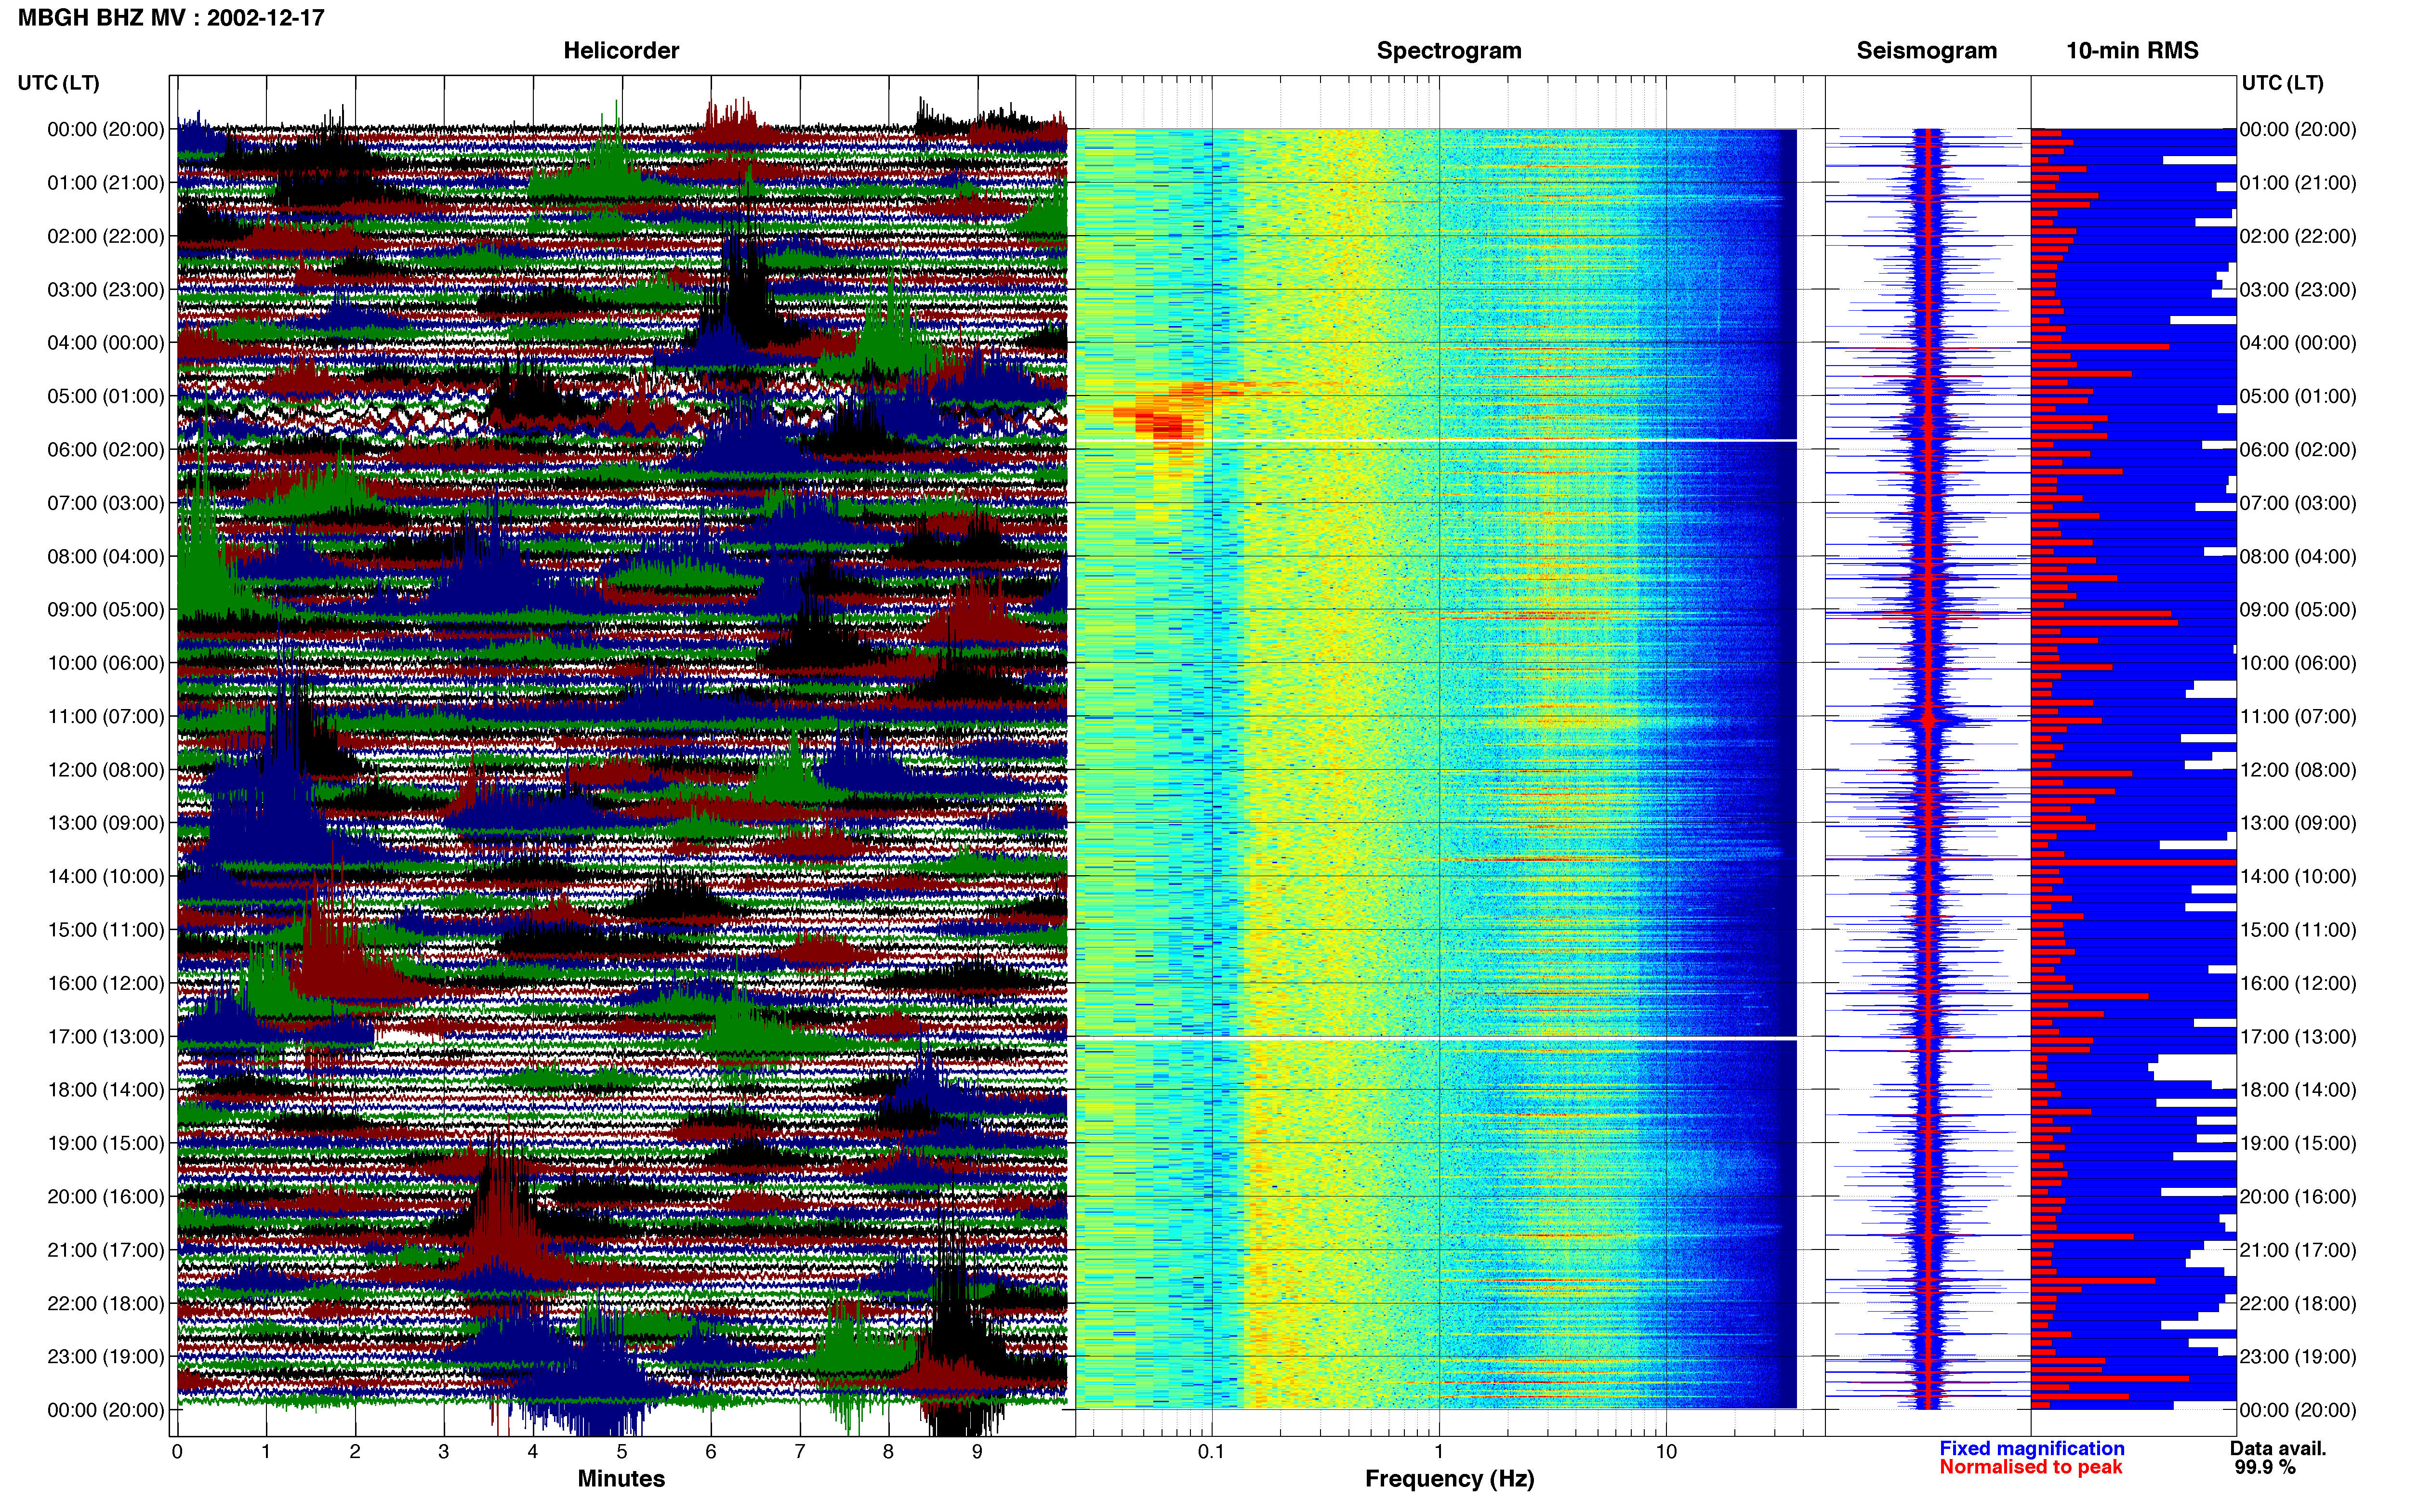
Task: Click left time label 13:00 (09:00)
Action: 106,823
